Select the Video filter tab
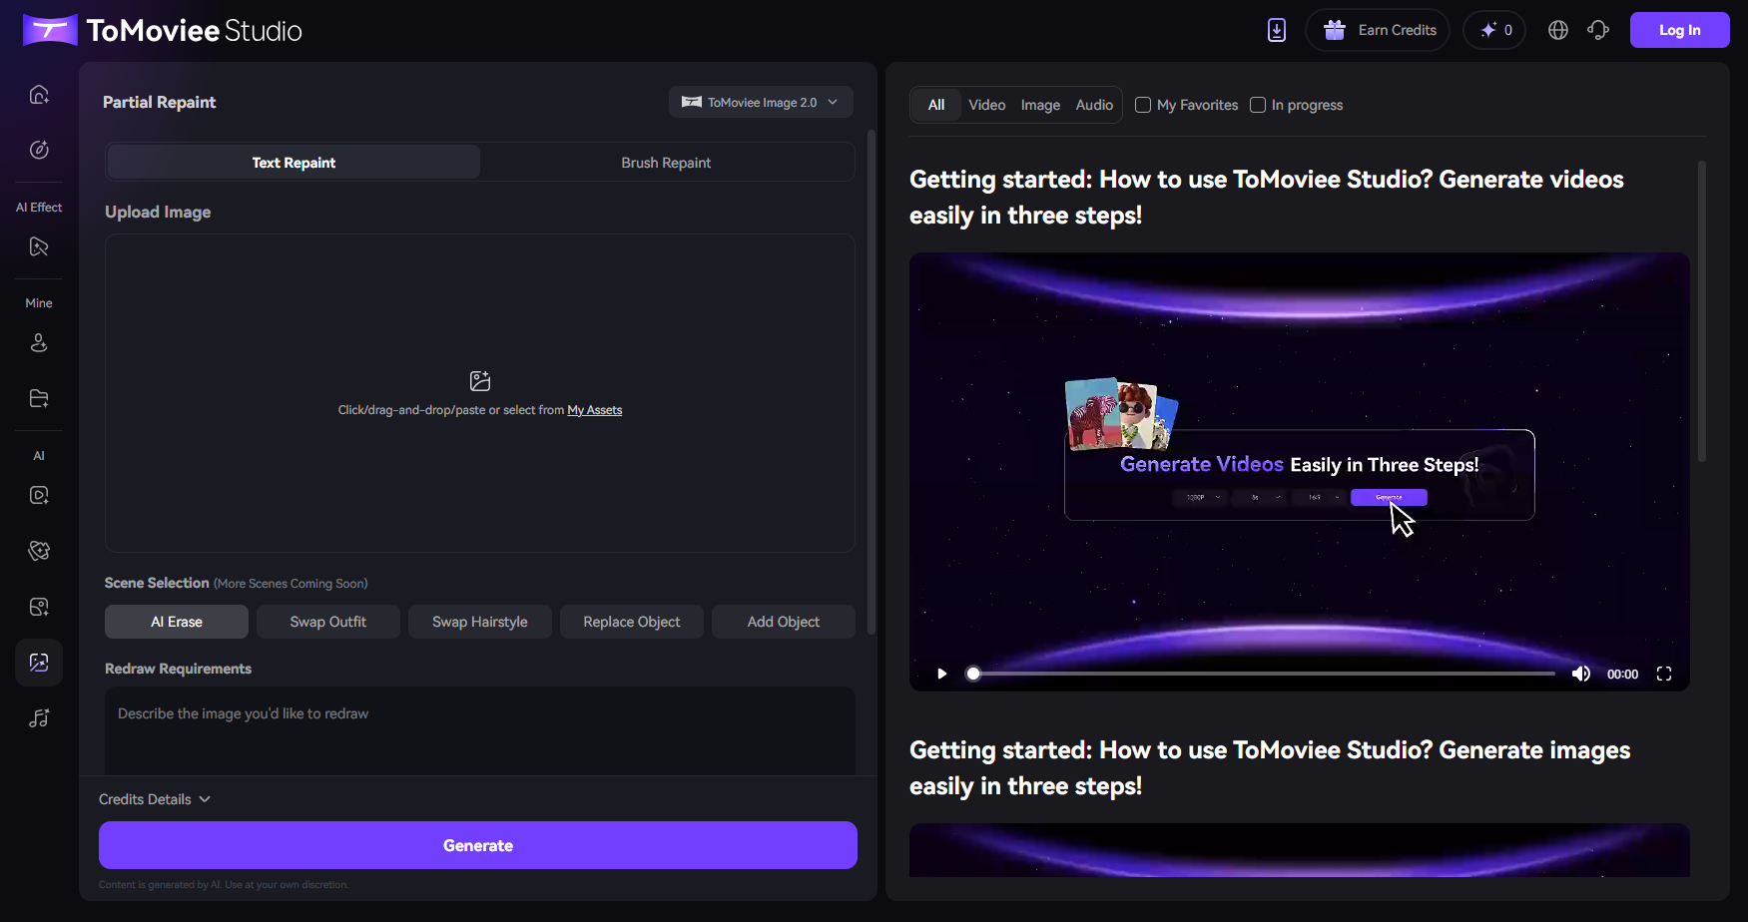Screen dimensions: 1748x922 click(x=986, y=105)
